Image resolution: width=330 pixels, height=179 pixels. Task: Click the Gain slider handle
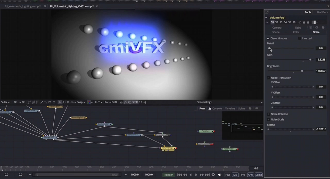(310, 60)
